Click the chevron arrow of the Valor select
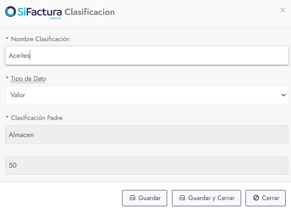 (284, 95)
